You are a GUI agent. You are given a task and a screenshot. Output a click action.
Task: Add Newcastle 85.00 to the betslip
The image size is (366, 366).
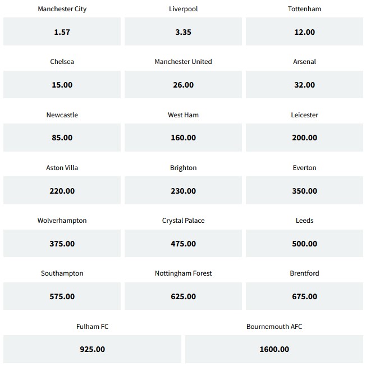62,138
